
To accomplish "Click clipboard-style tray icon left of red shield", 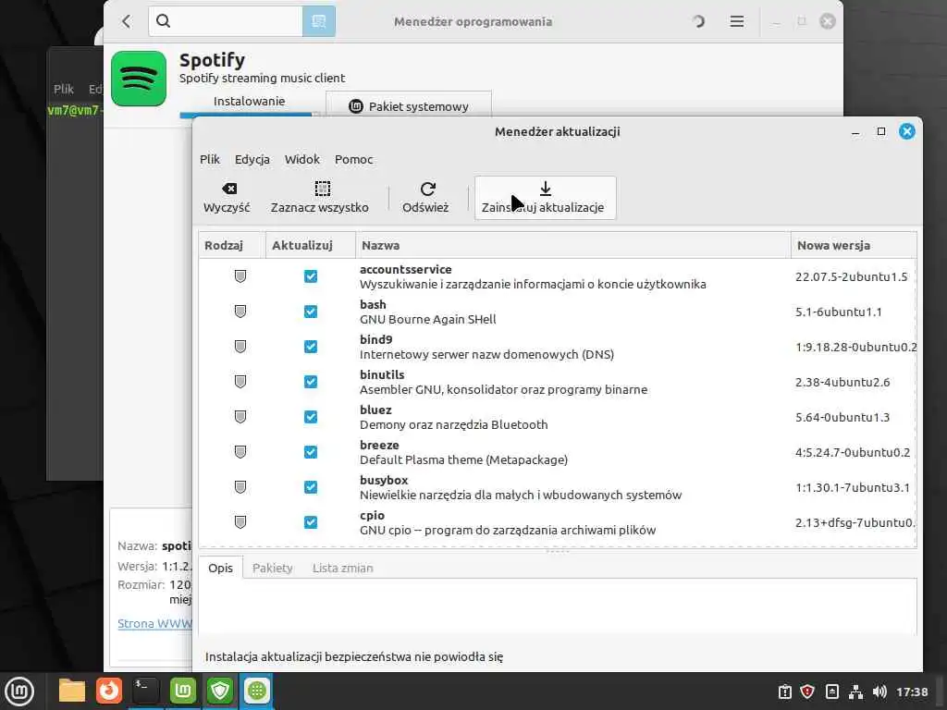I will (x=784, y=692).
